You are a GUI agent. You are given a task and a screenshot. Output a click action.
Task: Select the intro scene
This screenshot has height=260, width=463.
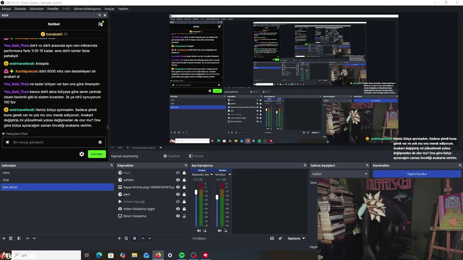click(57, 173)
